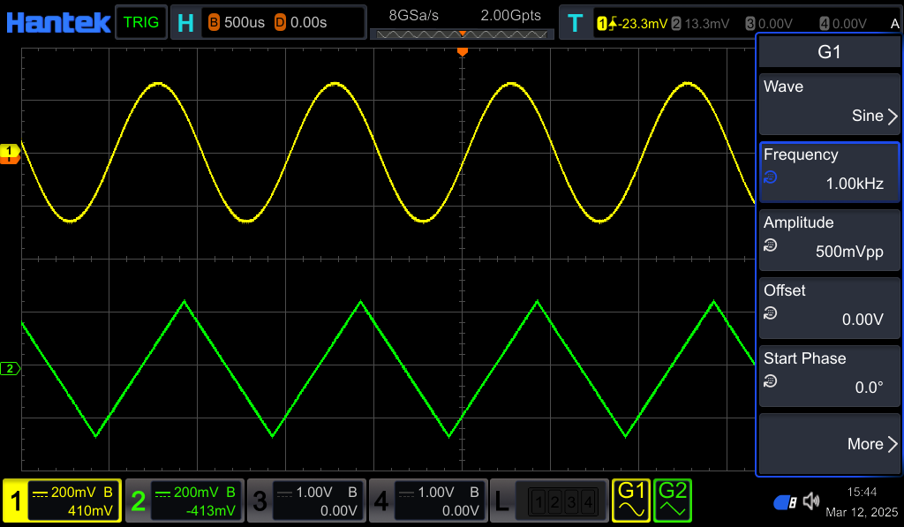Expand the More options menu entry
This screenshot has width=904, height=527.
click(829, 444)
